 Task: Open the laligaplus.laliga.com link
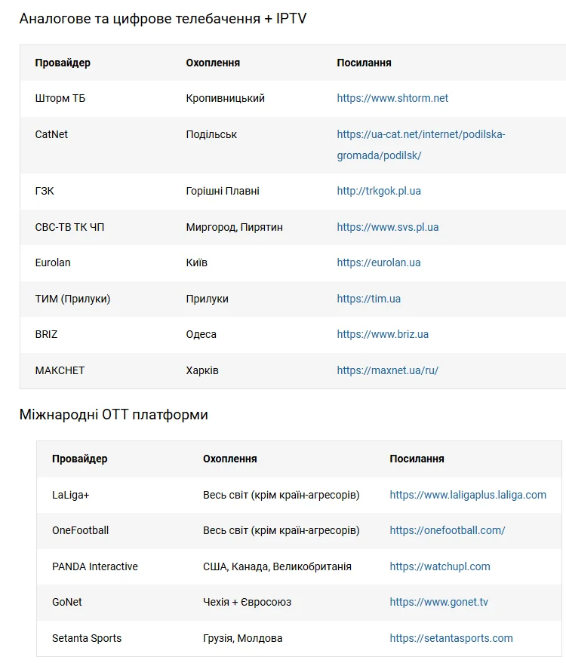(468, 495)
